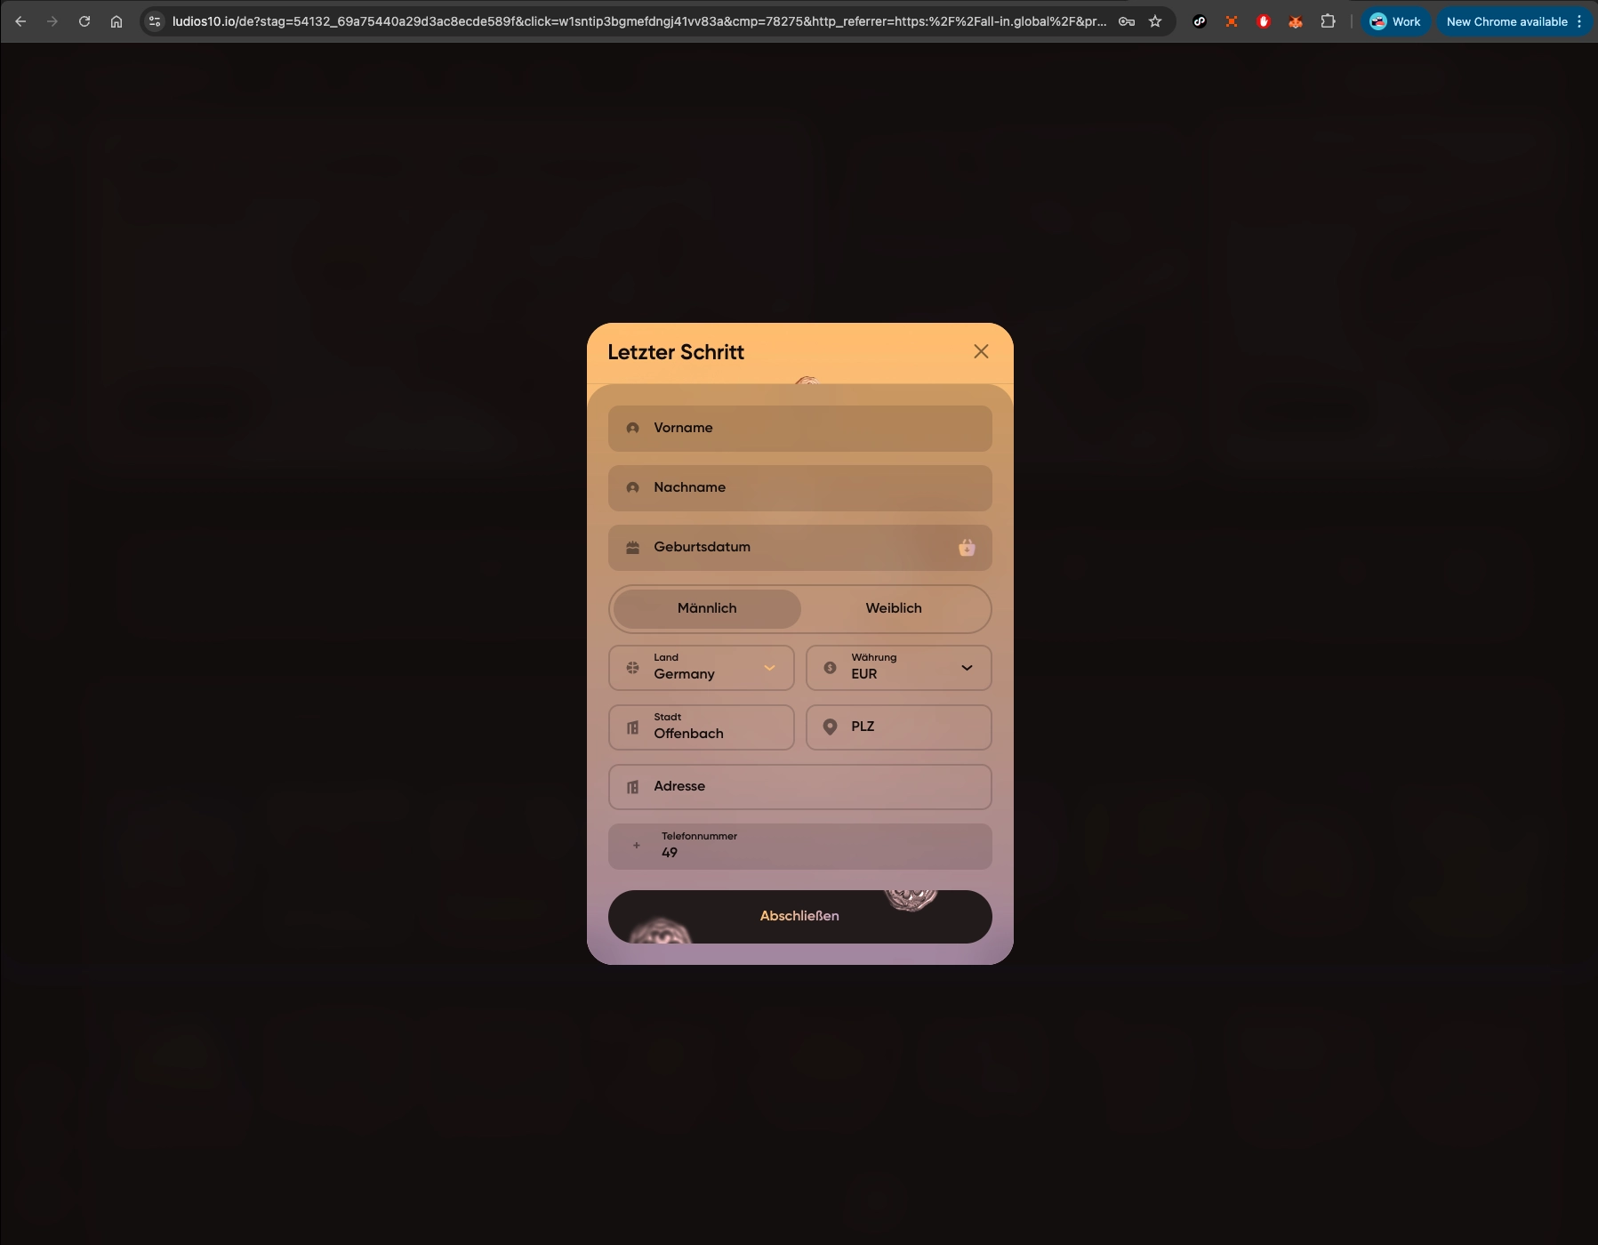
Task: Click the Stadt field with Offenbach
Action: tap(701, 727)
